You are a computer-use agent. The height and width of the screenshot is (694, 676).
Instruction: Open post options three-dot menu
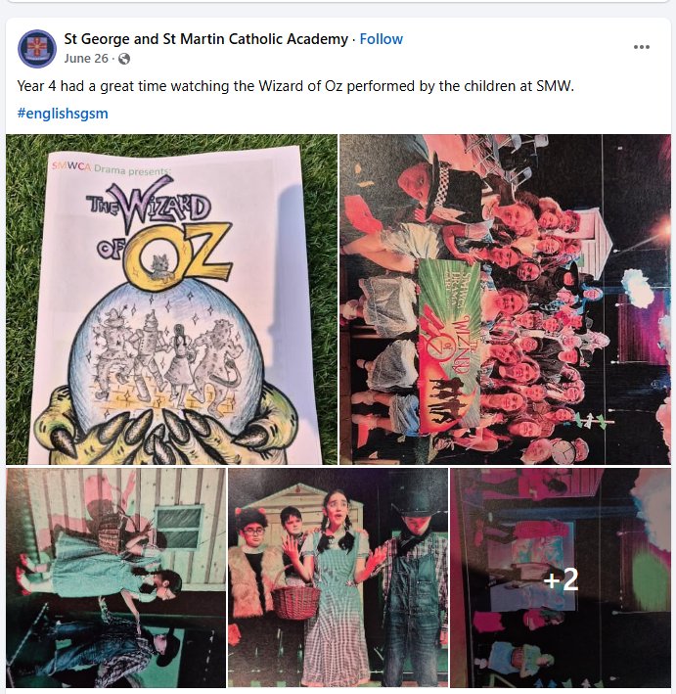pos(641,47)
